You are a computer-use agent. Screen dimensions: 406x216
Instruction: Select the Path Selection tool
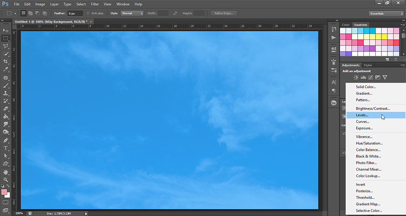coord(6,156)
